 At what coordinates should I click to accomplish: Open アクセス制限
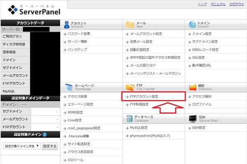(77, 96)
